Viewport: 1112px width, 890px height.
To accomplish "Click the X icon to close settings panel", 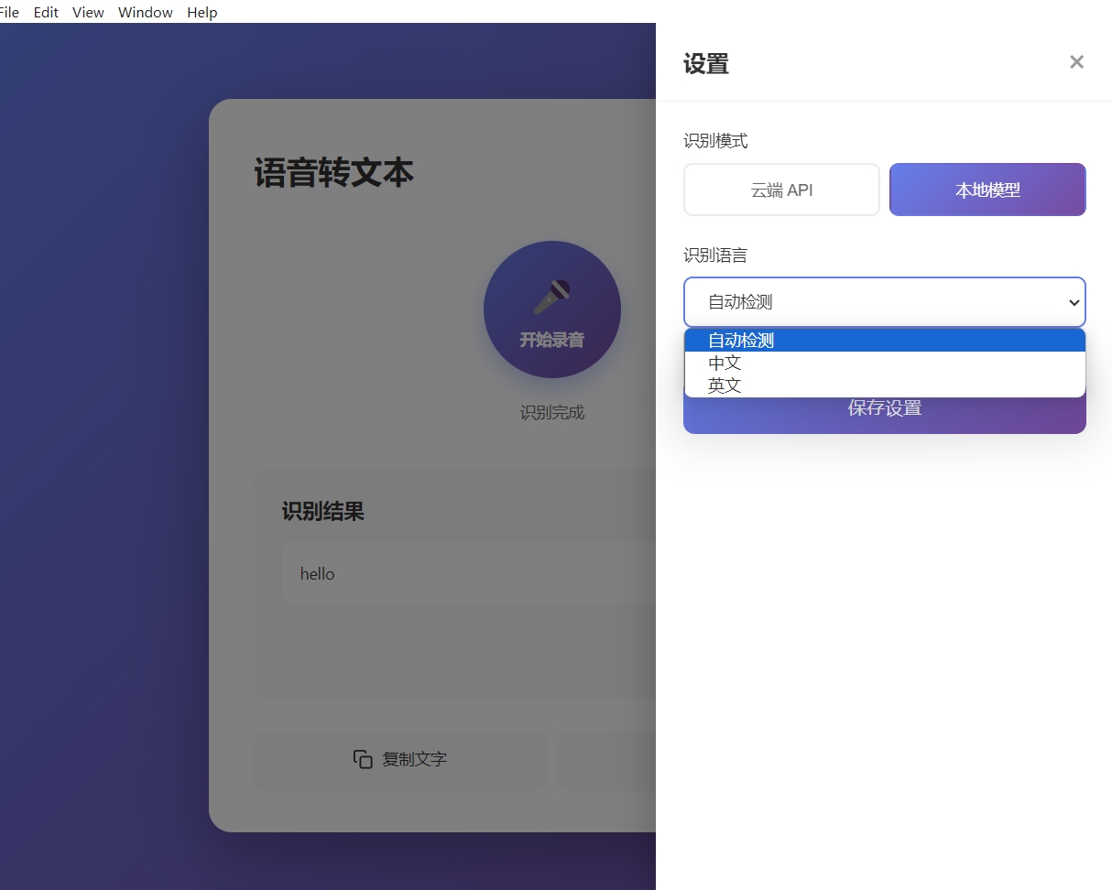I will (x=1076, y=61).
